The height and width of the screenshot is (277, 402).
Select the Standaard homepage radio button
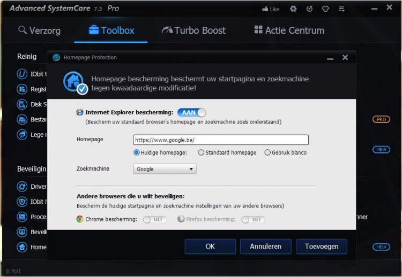tap(201, 152)
